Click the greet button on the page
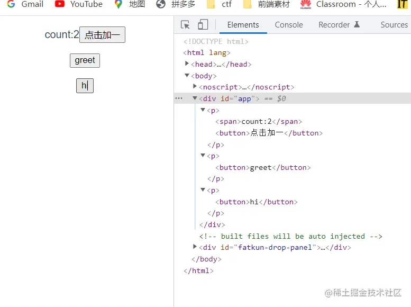 85,60
